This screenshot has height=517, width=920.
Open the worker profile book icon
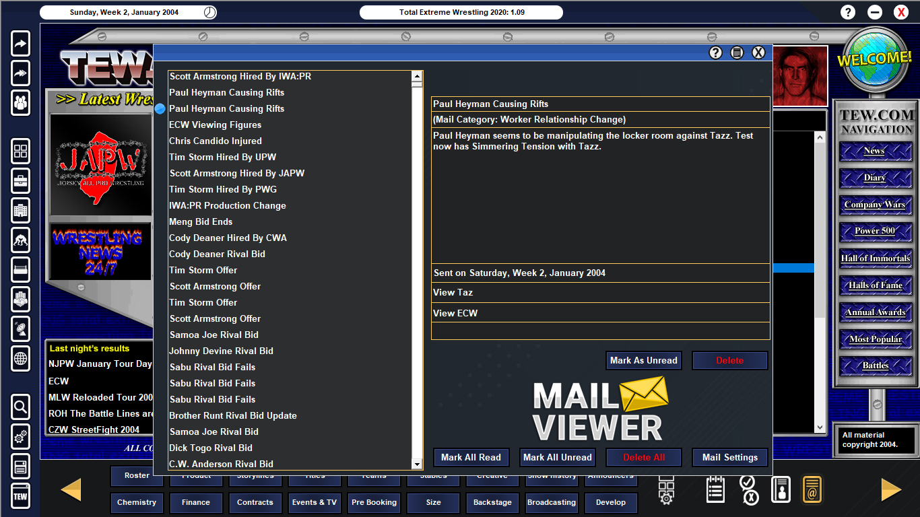(x=781, y=489)
